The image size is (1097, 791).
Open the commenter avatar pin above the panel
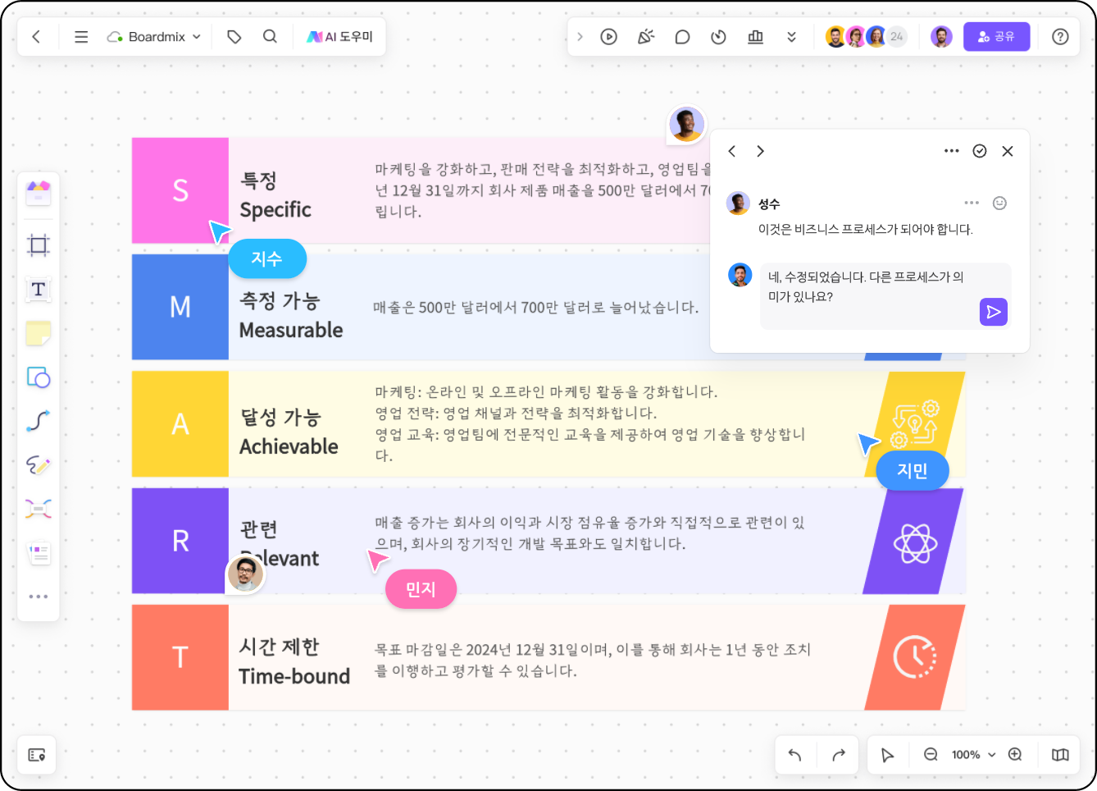click(x=686, y=125)
